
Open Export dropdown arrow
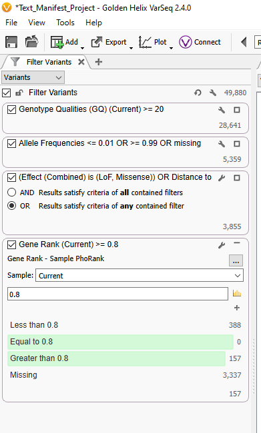tap(132, 48)
